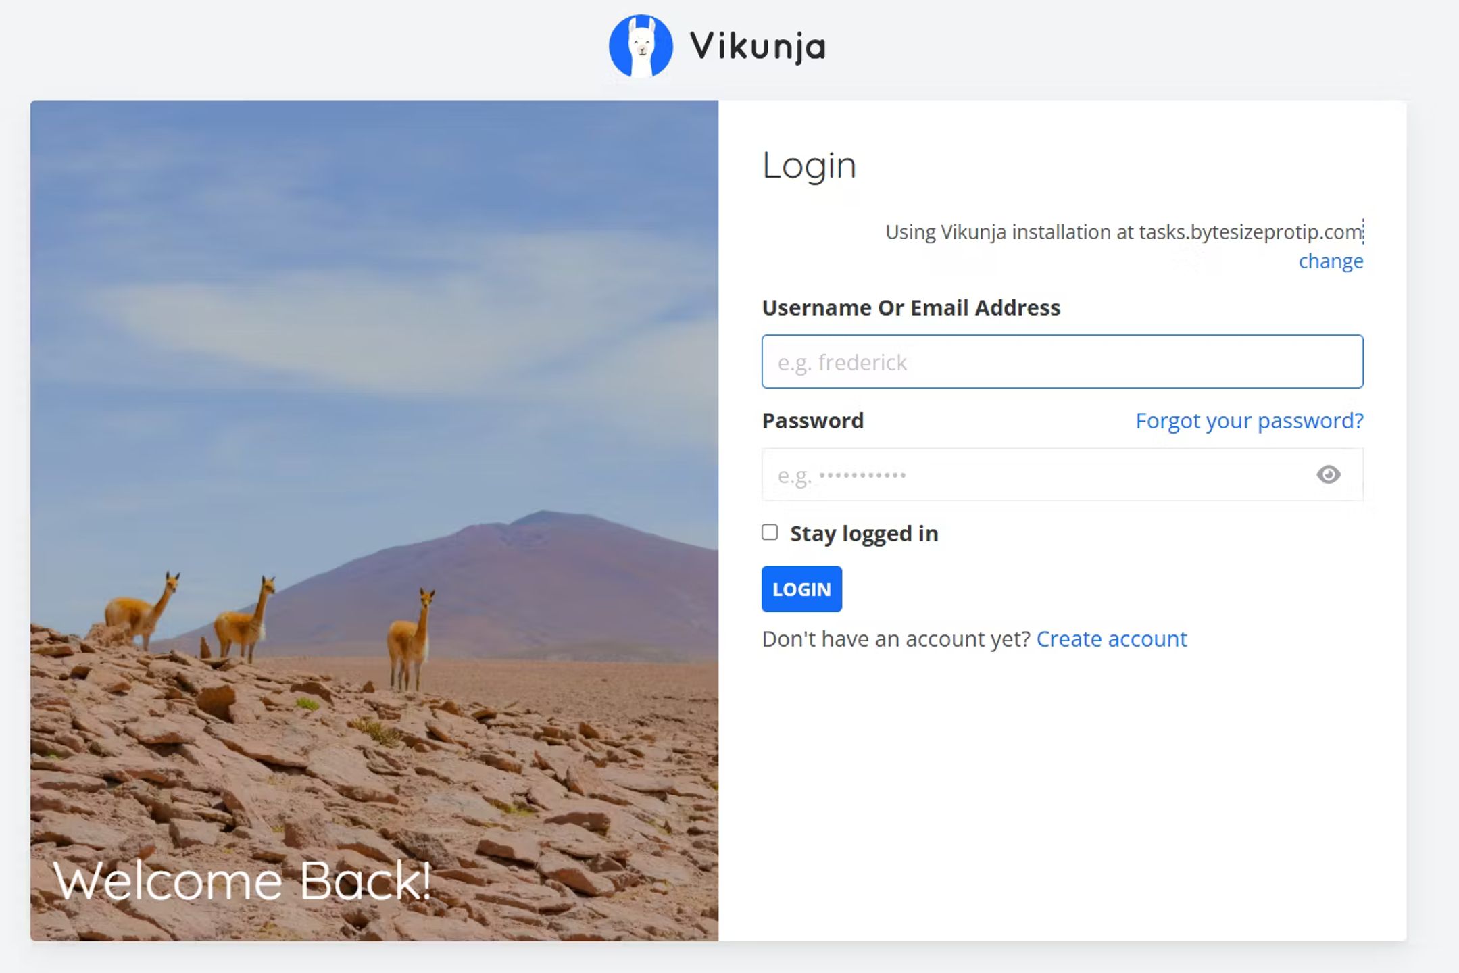
Task: Click the 'Using Vikunja installation at tasks.bytesizeprotip.com' text
Action: coord(1124,232)
